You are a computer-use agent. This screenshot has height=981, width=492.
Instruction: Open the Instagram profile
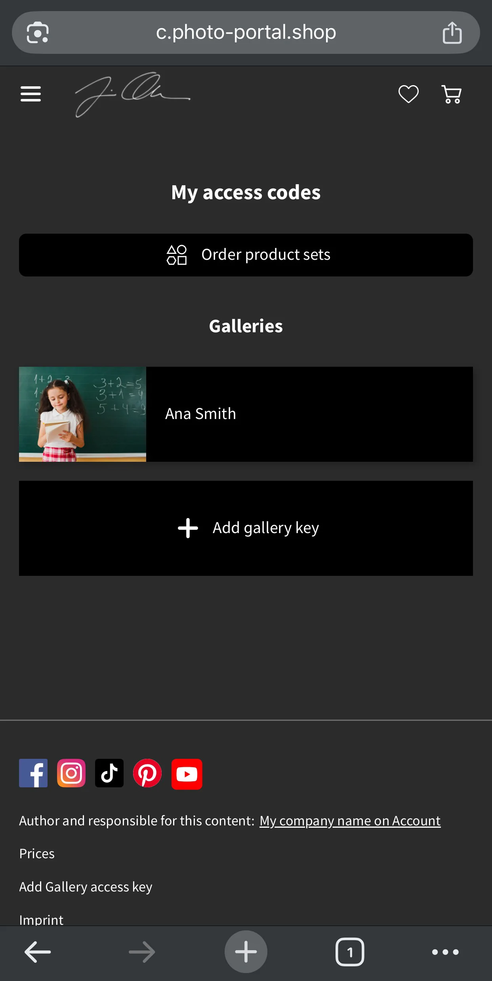coord(71,773)
